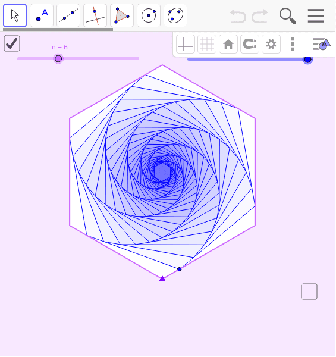Click the blue slider knob

point(308,59)
